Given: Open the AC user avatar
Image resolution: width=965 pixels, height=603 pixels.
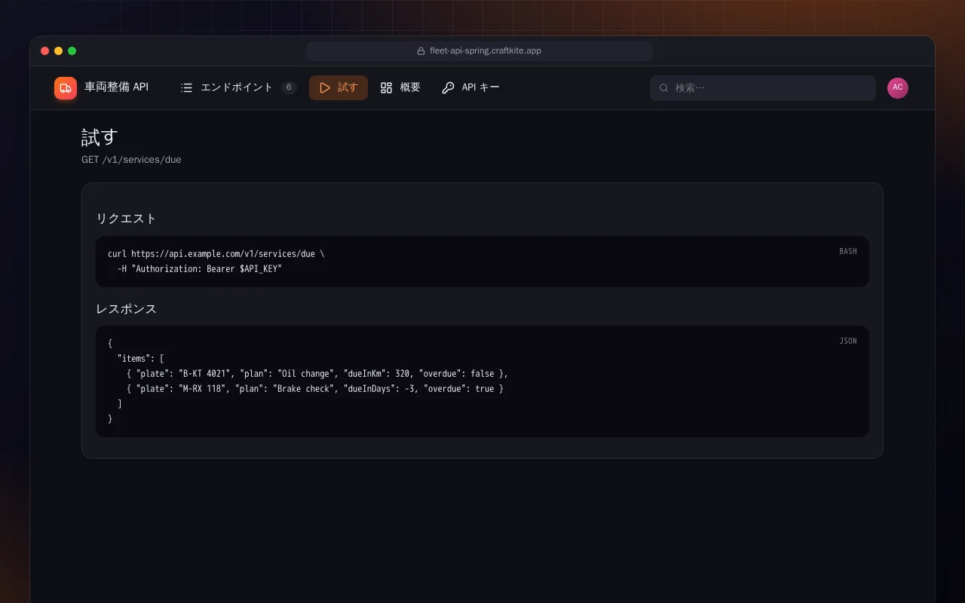Looking at the screenshot, I should 898,87.
